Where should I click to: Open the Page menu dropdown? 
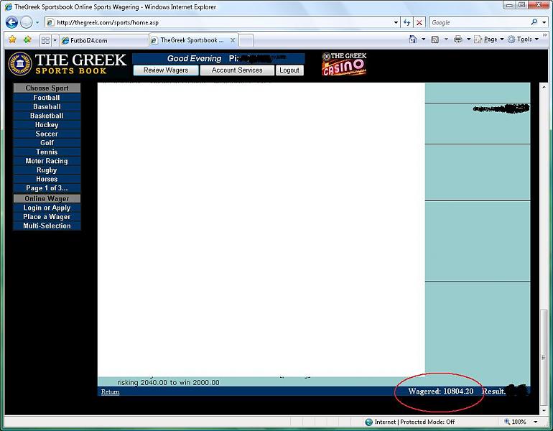tap(490, 40)
